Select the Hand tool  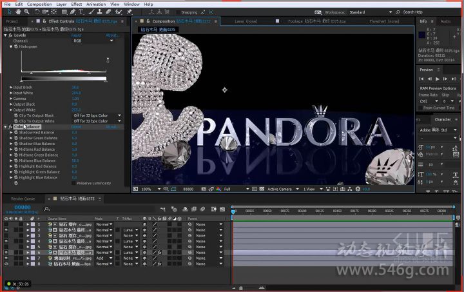point(18,12)
